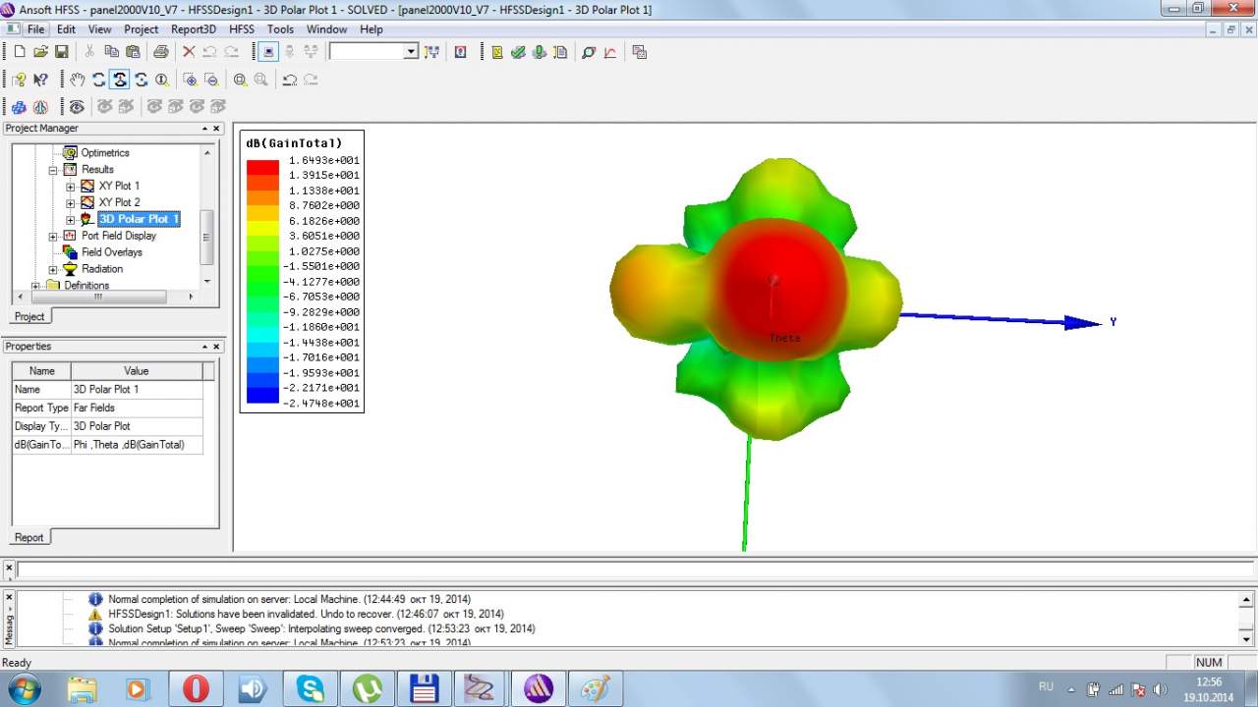The width and height of the screenshot is (1258, 707).
Task: Open Skype from the Windows taskbar
Action: 311,688
